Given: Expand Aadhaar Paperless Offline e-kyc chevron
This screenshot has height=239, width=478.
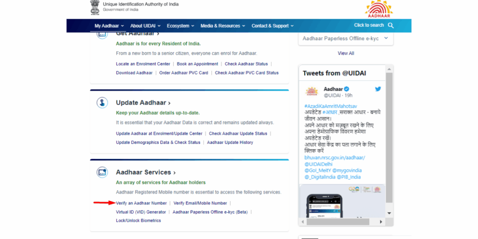Looking at the screenshot, I should pyautogui.click(x=386, y=38).
